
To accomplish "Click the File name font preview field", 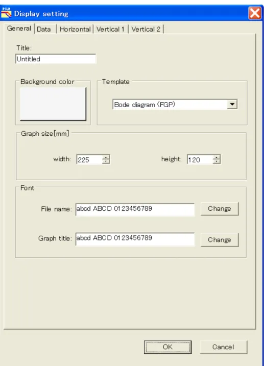I will (135, 209).
